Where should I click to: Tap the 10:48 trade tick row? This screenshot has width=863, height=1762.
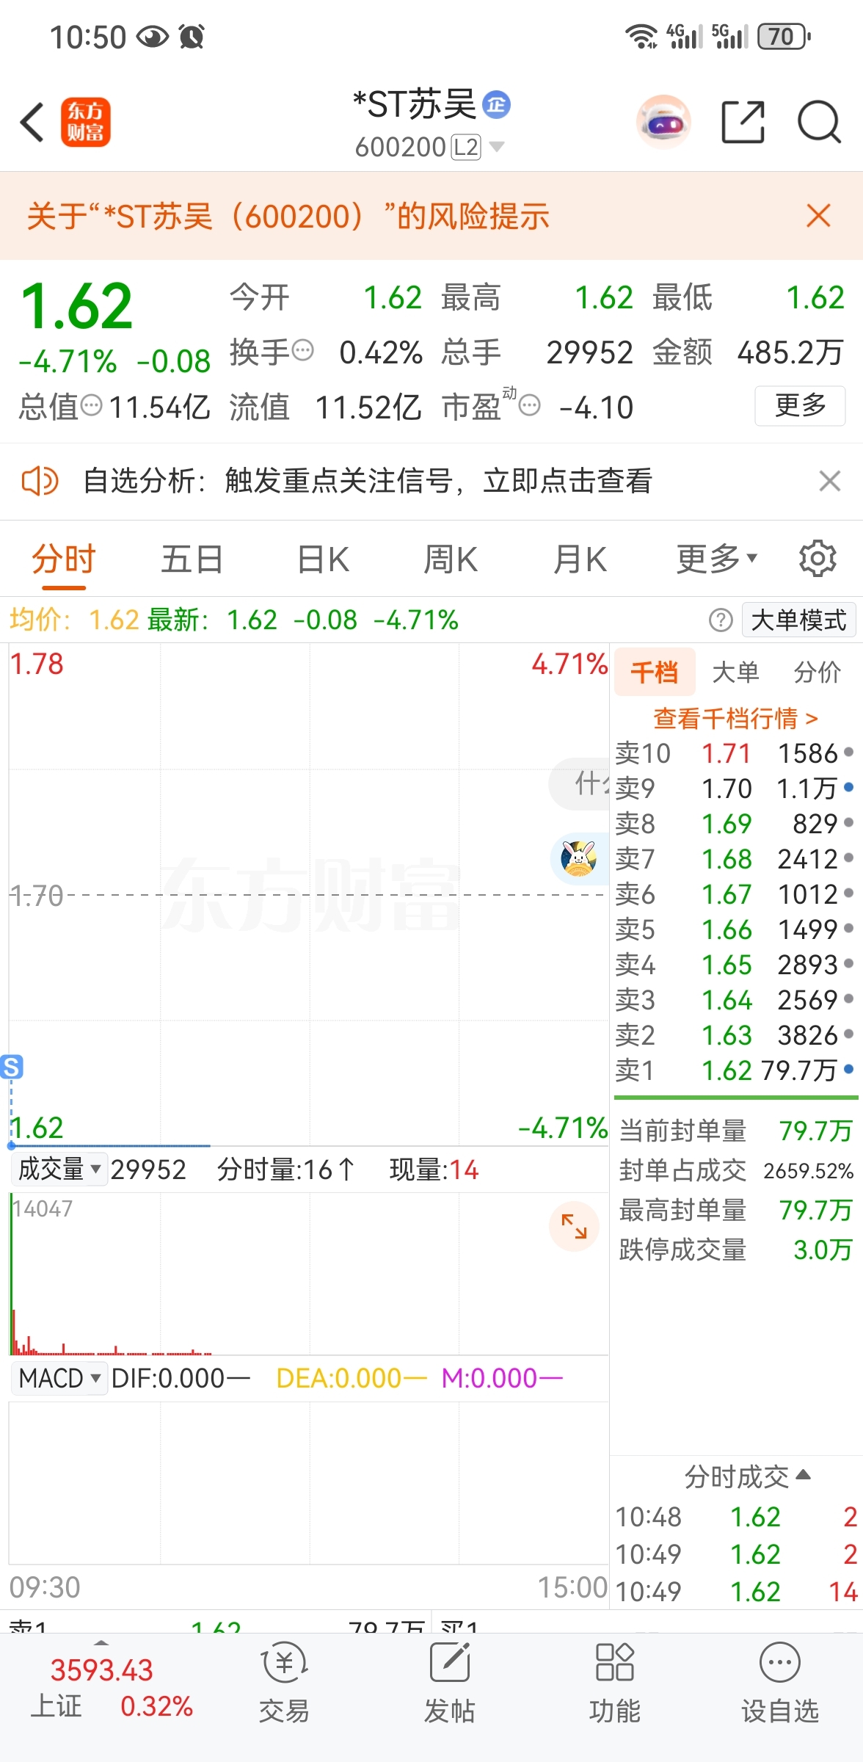coord(736,1517)
